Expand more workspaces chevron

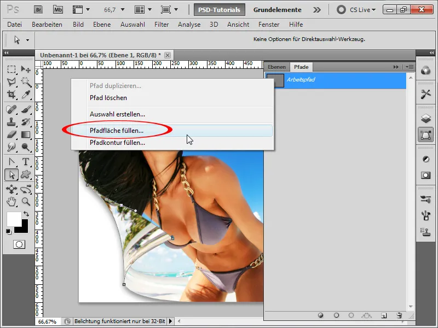(x=317, y=10)
